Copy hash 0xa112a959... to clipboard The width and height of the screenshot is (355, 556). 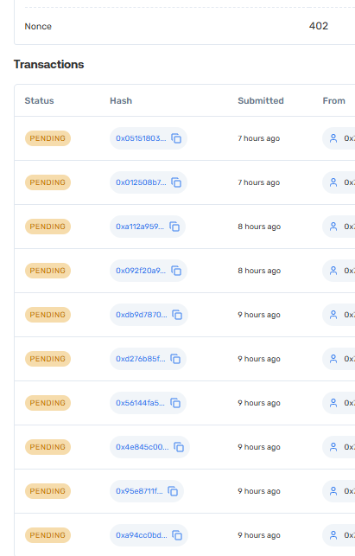(x=174, y=227)
